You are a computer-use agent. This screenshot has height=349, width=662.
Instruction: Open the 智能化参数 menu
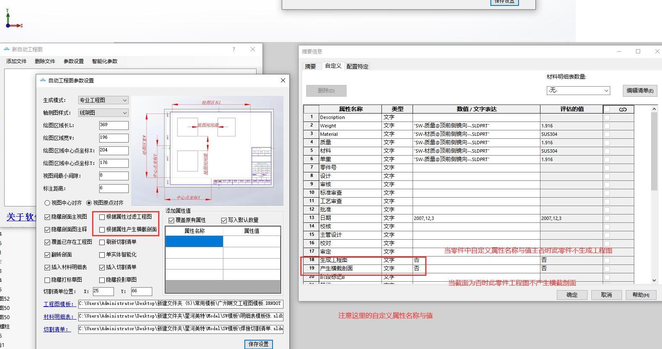point(105,61)
